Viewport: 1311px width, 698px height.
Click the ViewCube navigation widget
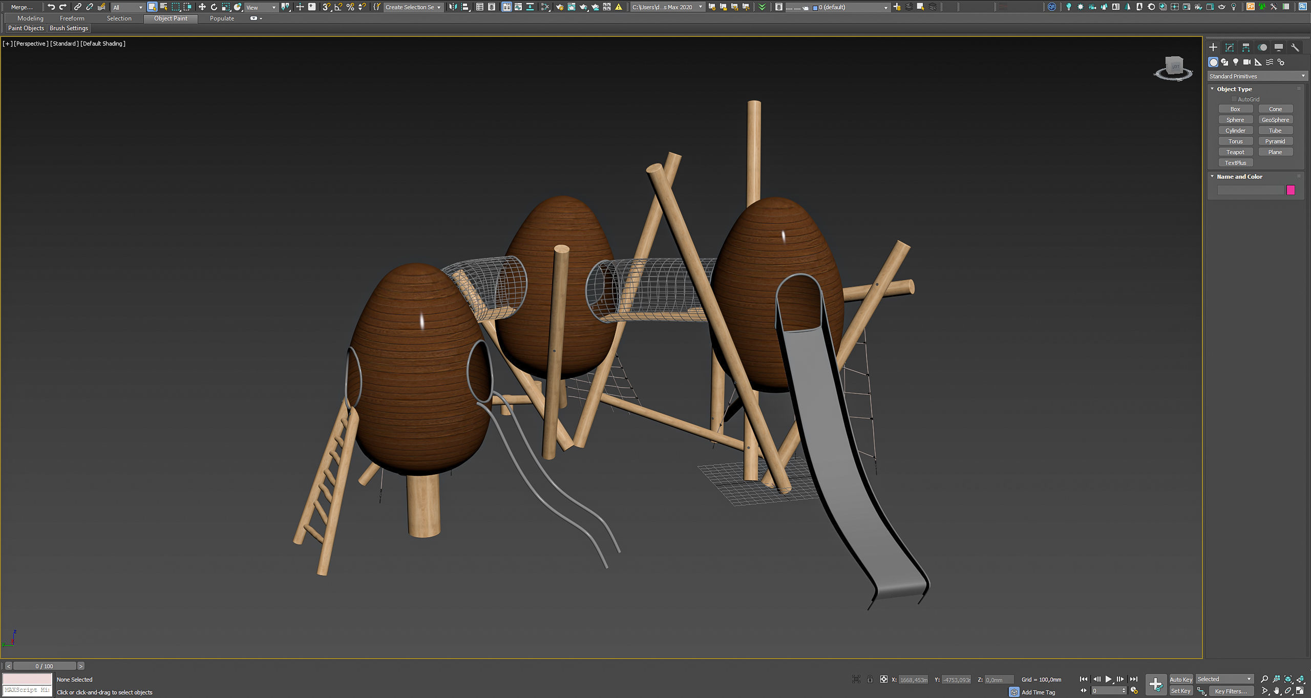pyautogui.click(x=1173, y=69)
